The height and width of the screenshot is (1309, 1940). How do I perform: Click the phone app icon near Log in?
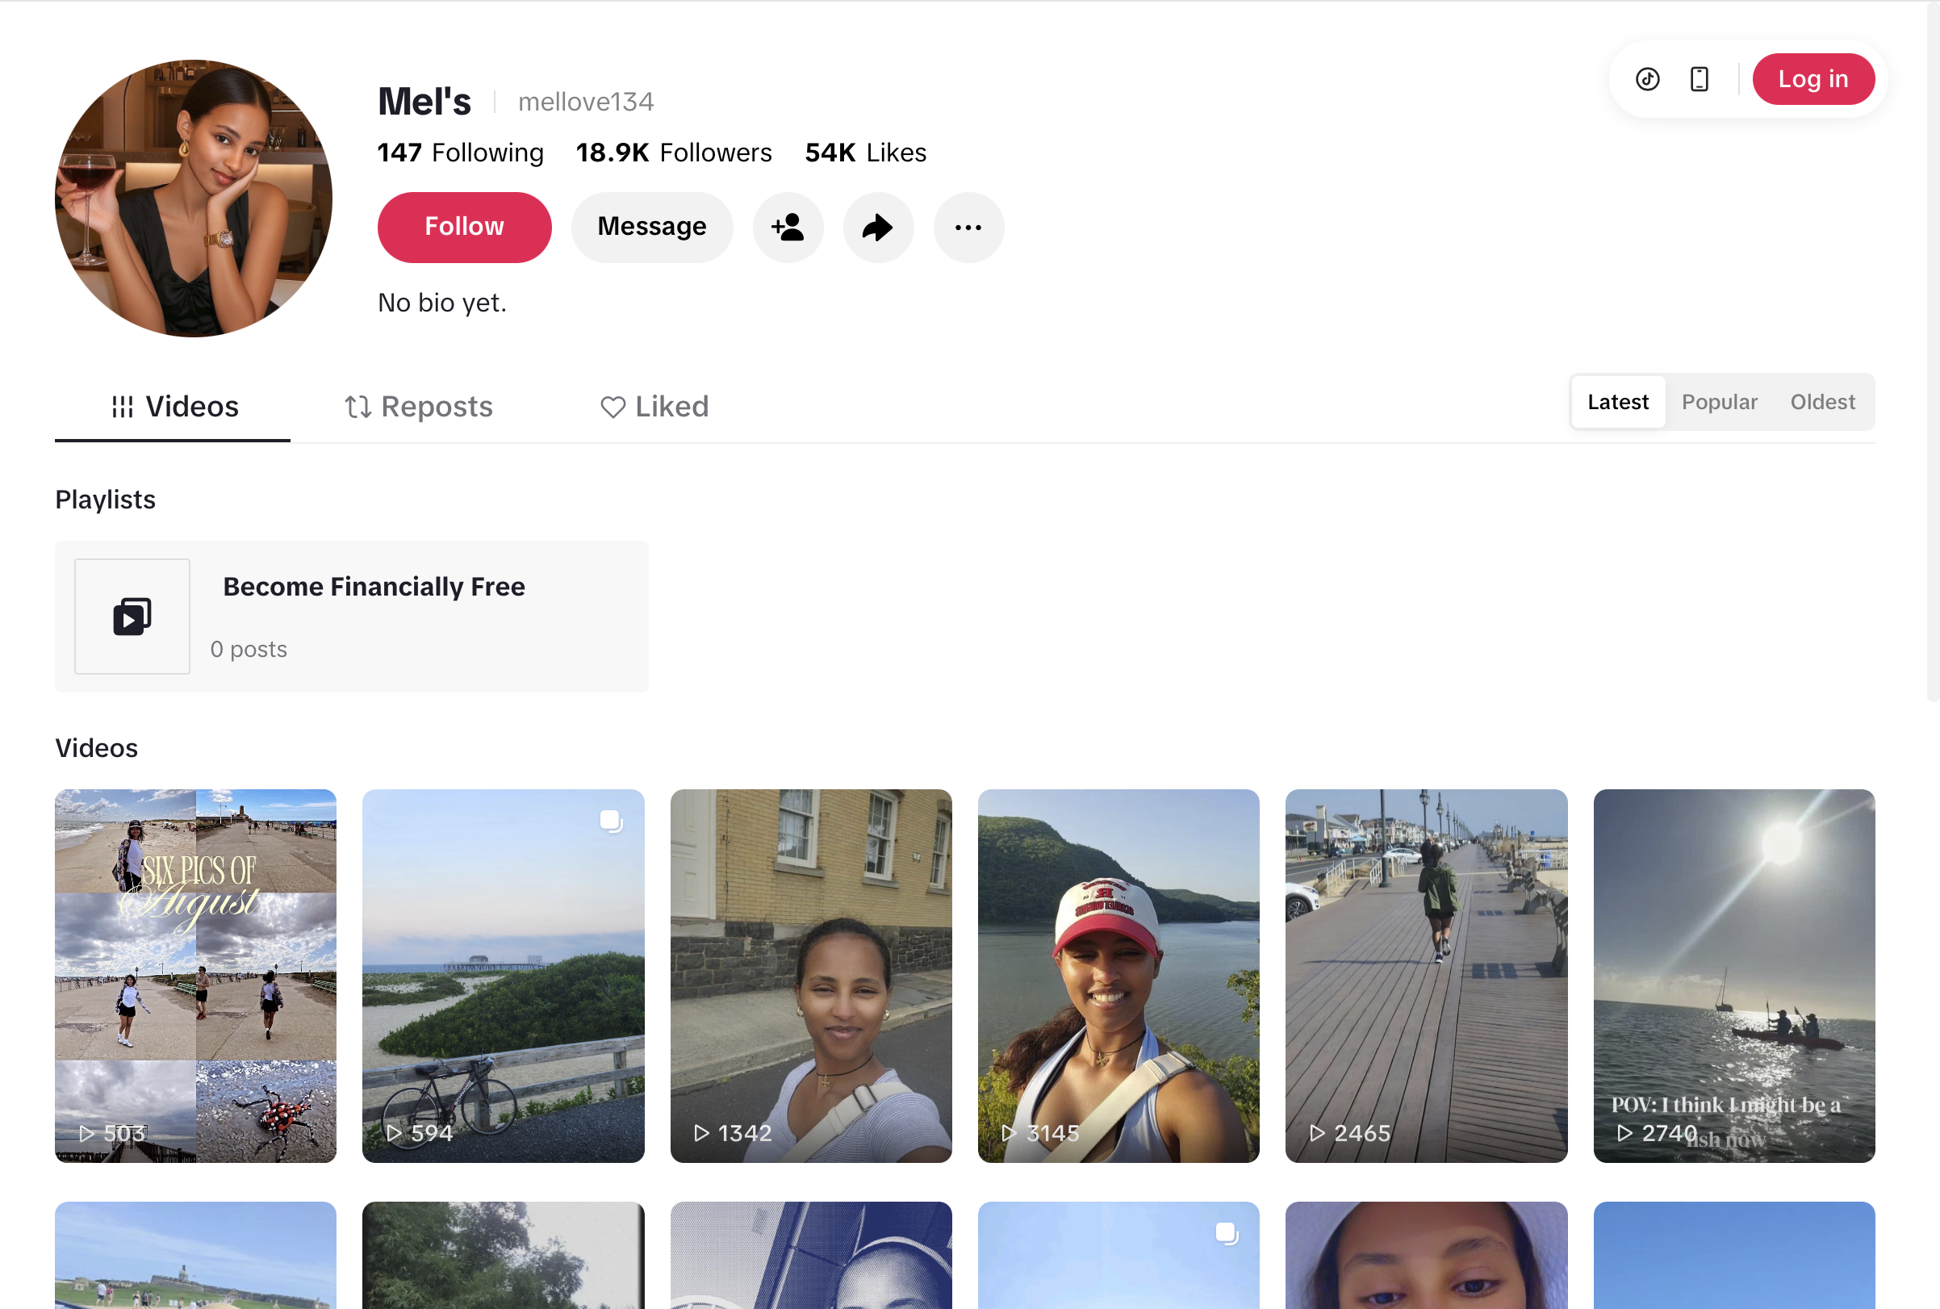(x=1699, y=79)
